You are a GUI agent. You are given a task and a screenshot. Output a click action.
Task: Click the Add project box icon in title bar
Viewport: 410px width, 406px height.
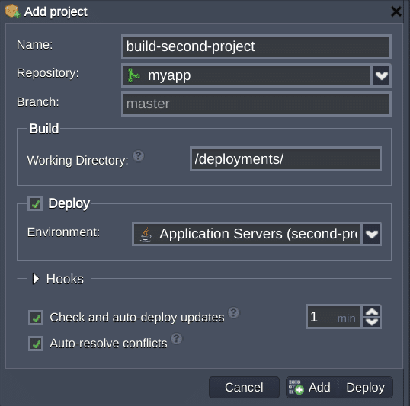(x=12, y=11)
